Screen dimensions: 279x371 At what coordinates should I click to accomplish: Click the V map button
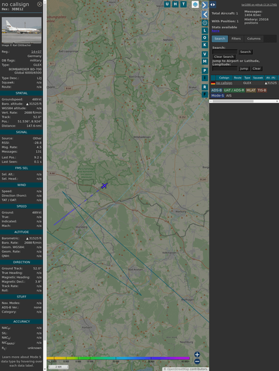205,54
